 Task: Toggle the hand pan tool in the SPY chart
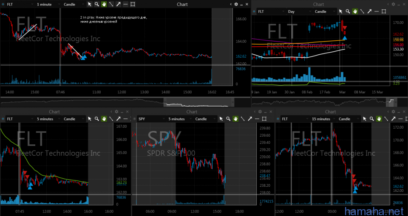tap(235, 119)
